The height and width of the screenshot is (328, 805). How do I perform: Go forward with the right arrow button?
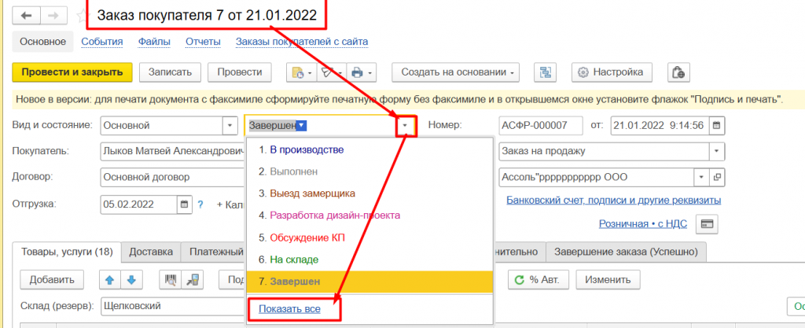click(x=53, y=16)
